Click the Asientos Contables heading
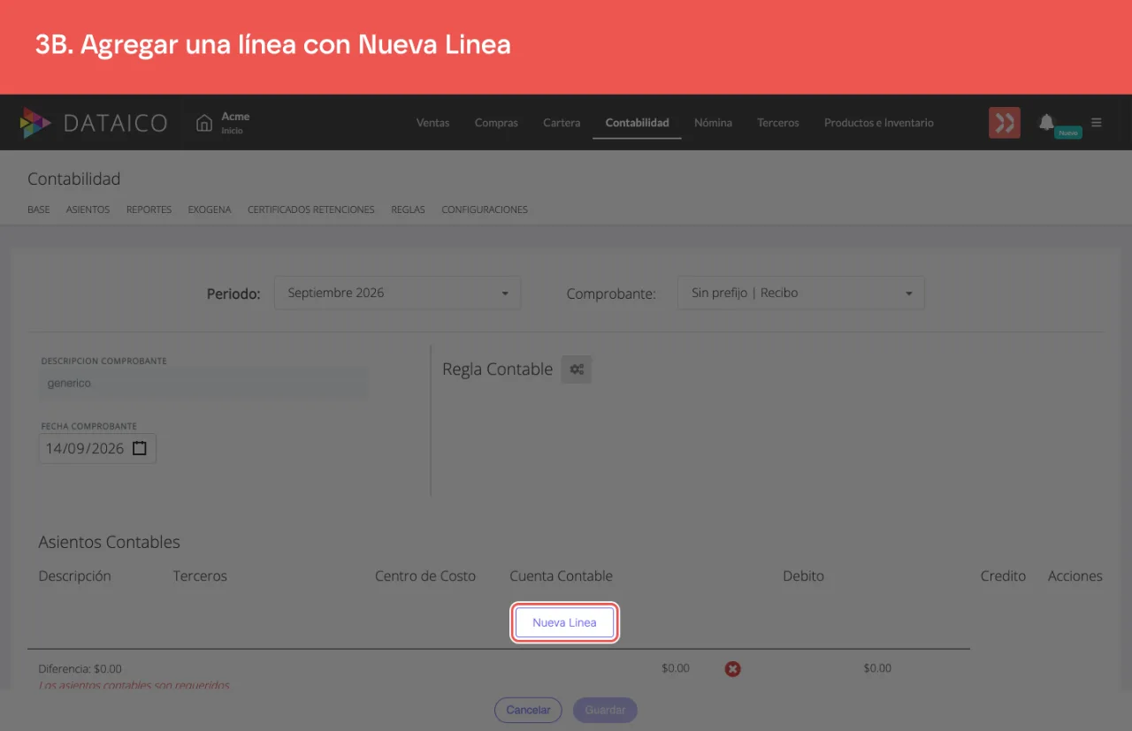This screenshot has height=731, width=1132. 109,542
